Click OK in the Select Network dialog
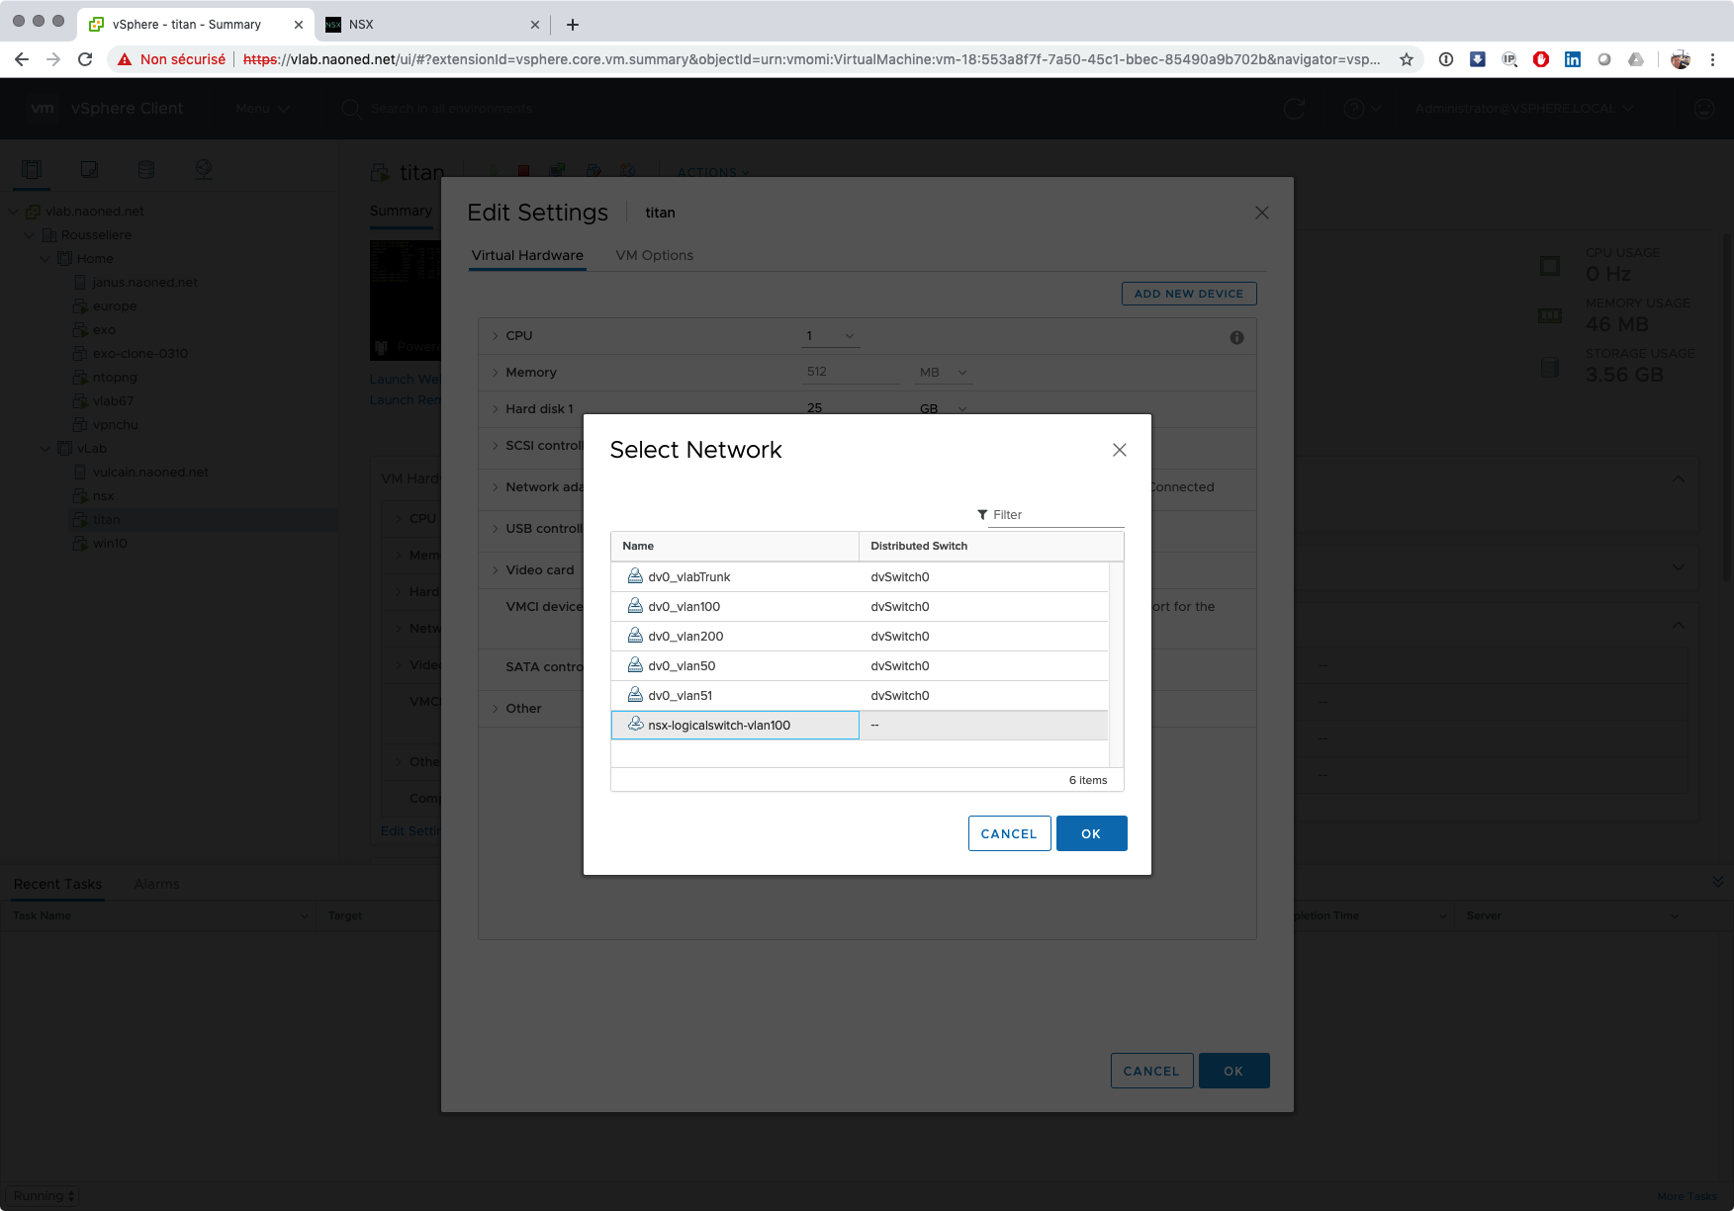The width and height of the screenshot is (1734, 1211). [1091, 833]
